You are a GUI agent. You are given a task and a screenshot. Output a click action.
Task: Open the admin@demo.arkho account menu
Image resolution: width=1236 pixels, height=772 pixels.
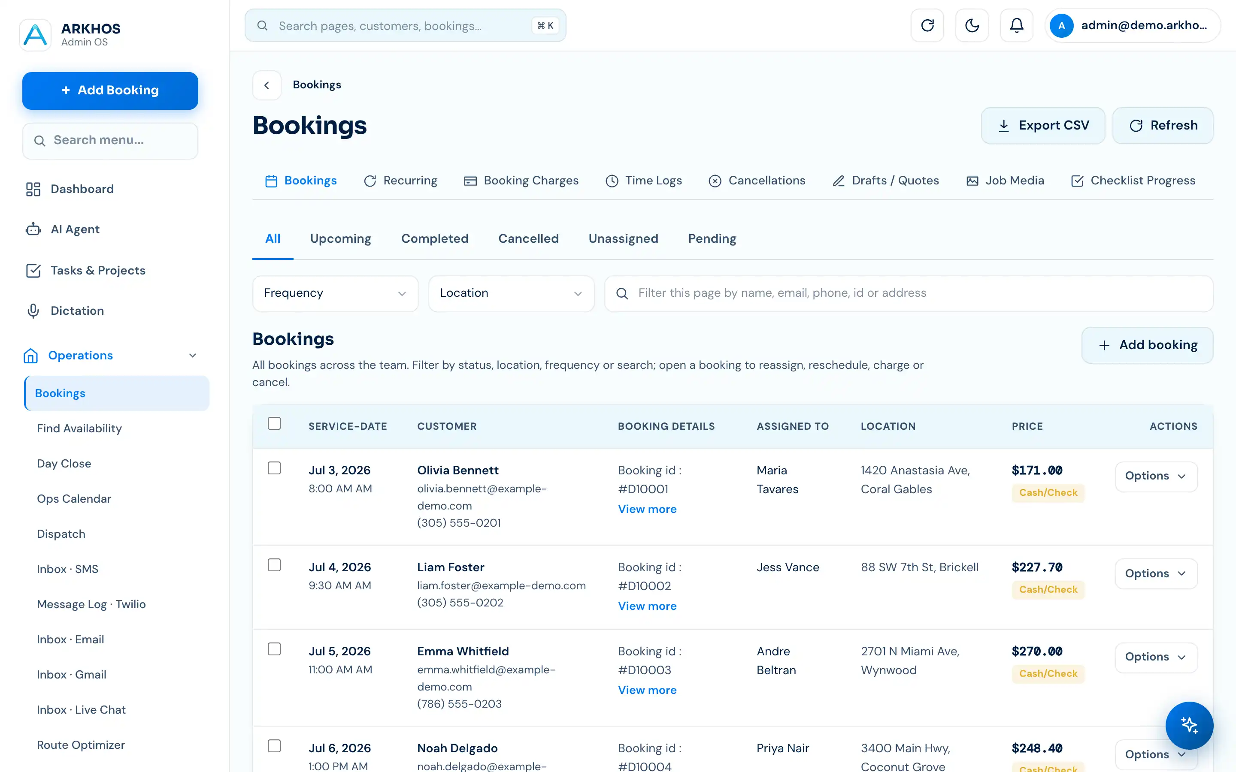tap(1132, 26)
